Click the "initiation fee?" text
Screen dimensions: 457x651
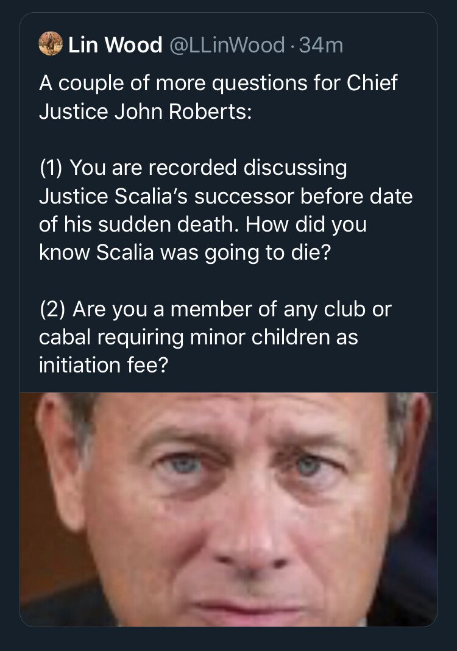(x=102, y=366)
